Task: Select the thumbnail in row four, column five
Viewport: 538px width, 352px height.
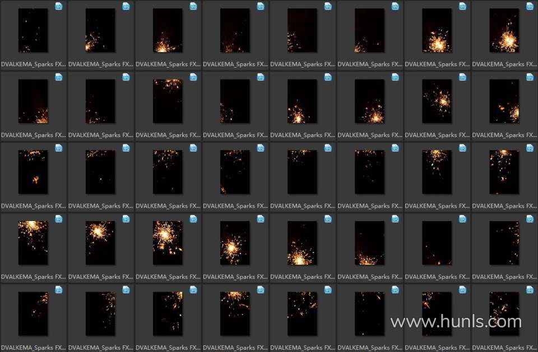Action: pos(302,243)
